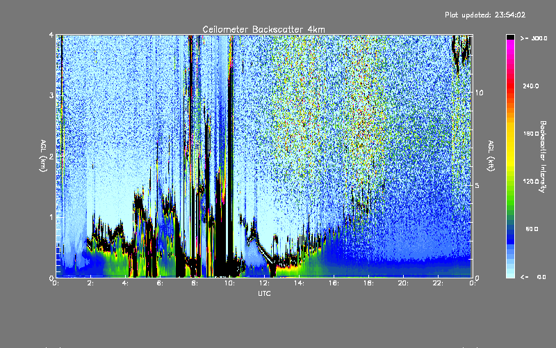Click the '240.0' colorbar label

coord(531,86)
